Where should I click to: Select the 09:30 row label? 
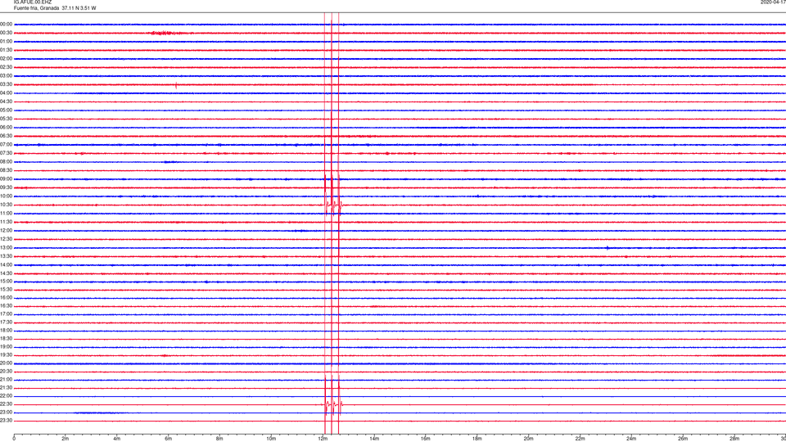click(x=7, y=187)
